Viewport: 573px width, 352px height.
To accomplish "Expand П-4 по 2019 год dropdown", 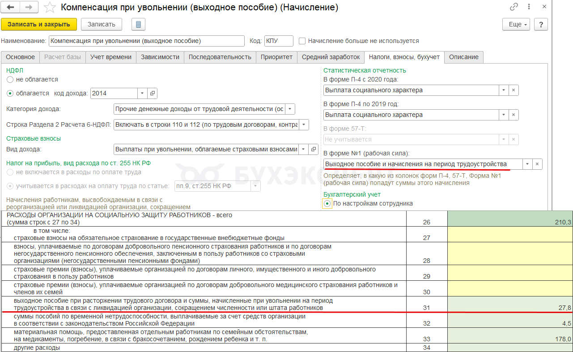I will (x=504, y=115).
